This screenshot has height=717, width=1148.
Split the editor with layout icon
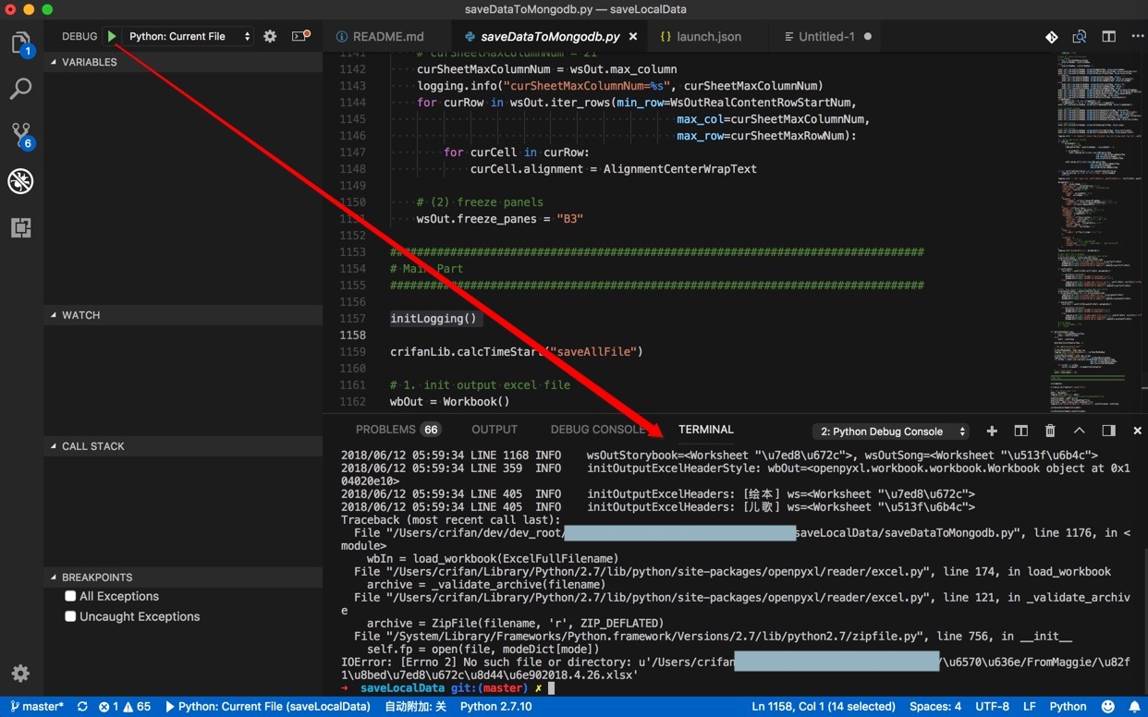[1108, 37]
